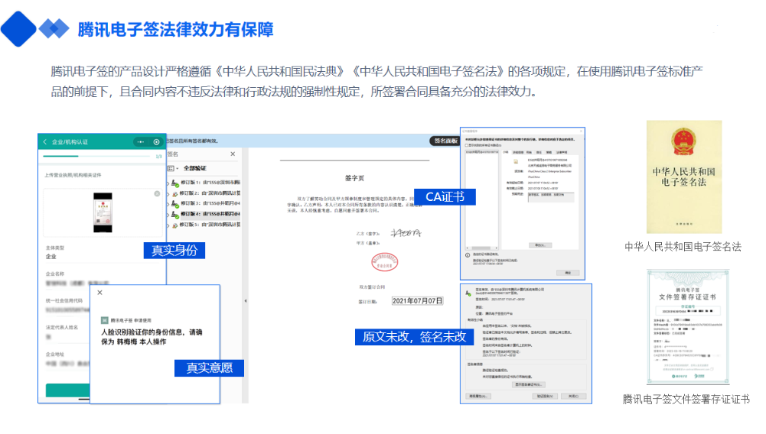Collapse the side panel with the splitter arrow

[245, 301]
